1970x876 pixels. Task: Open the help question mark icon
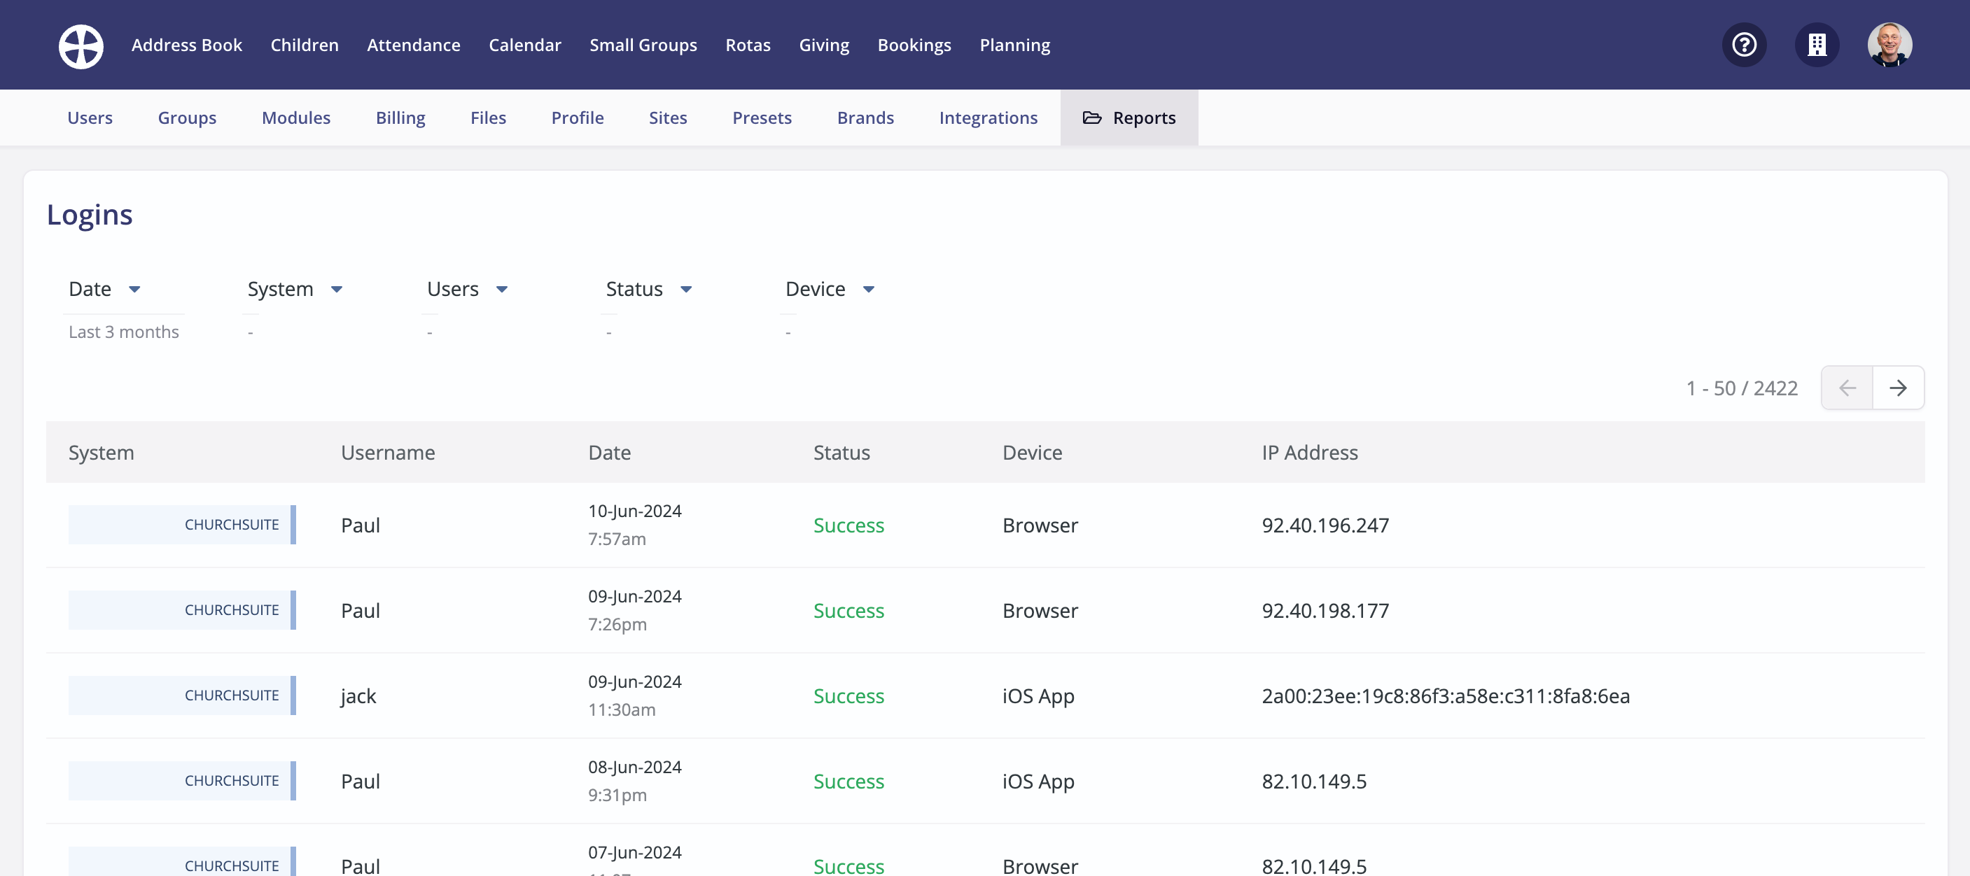1744,44
